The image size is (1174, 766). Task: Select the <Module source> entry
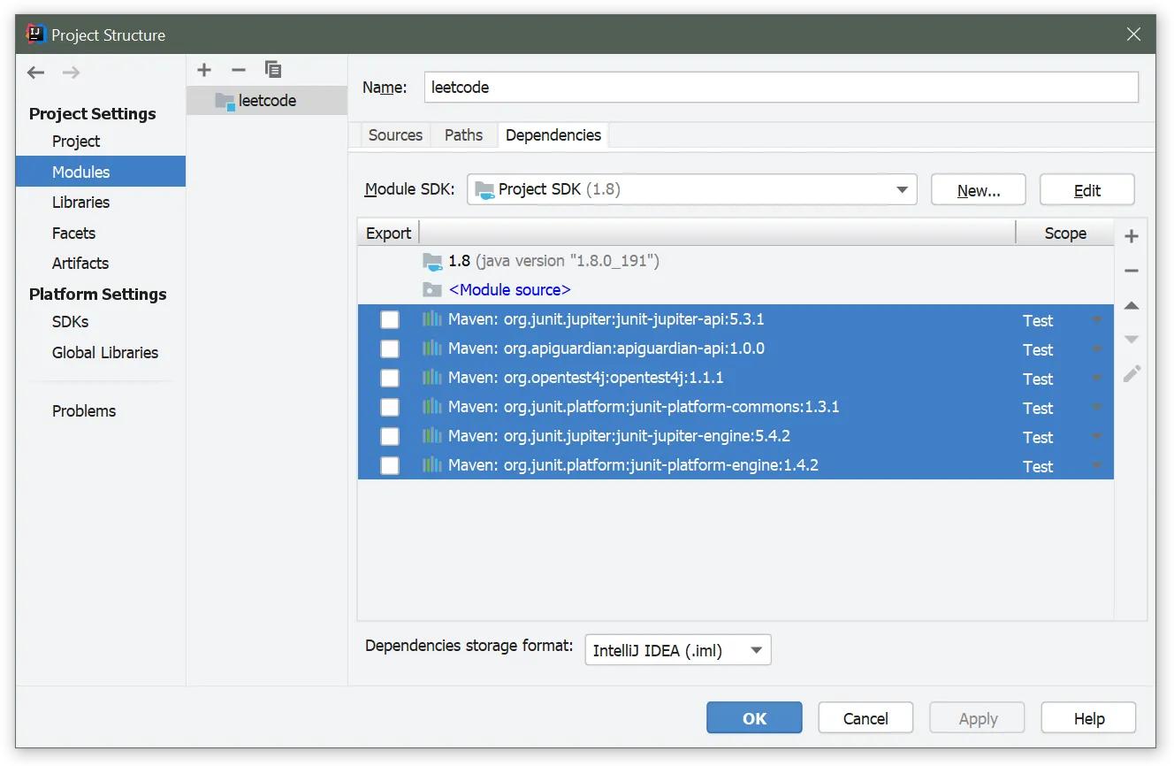pos(509,290)
